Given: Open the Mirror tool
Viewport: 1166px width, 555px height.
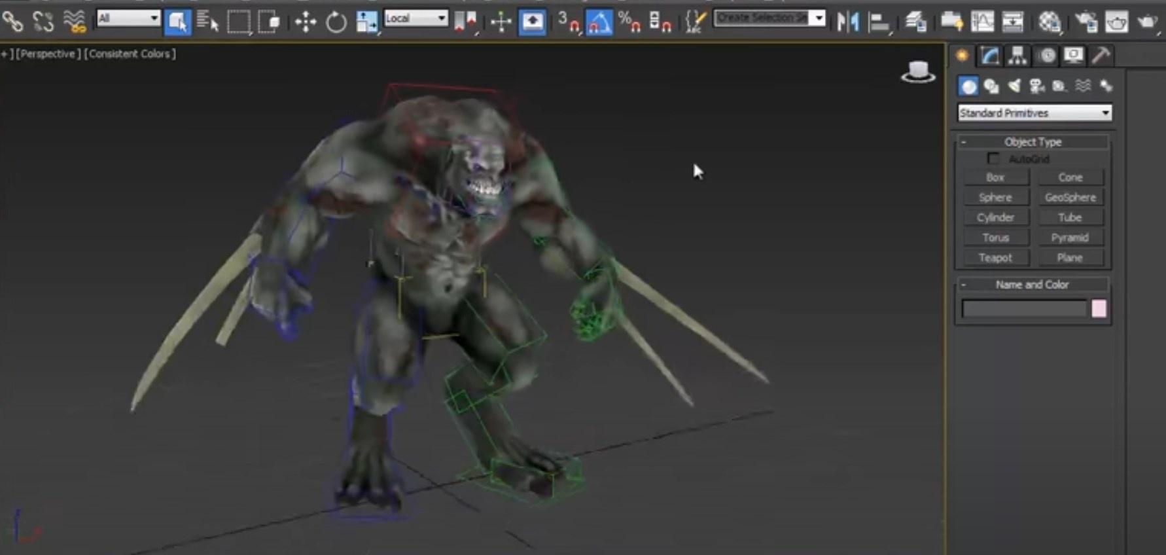Looking at the screenshot, I should coord(847,23).
